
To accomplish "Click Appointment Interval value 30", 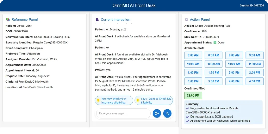I will 37,70.
